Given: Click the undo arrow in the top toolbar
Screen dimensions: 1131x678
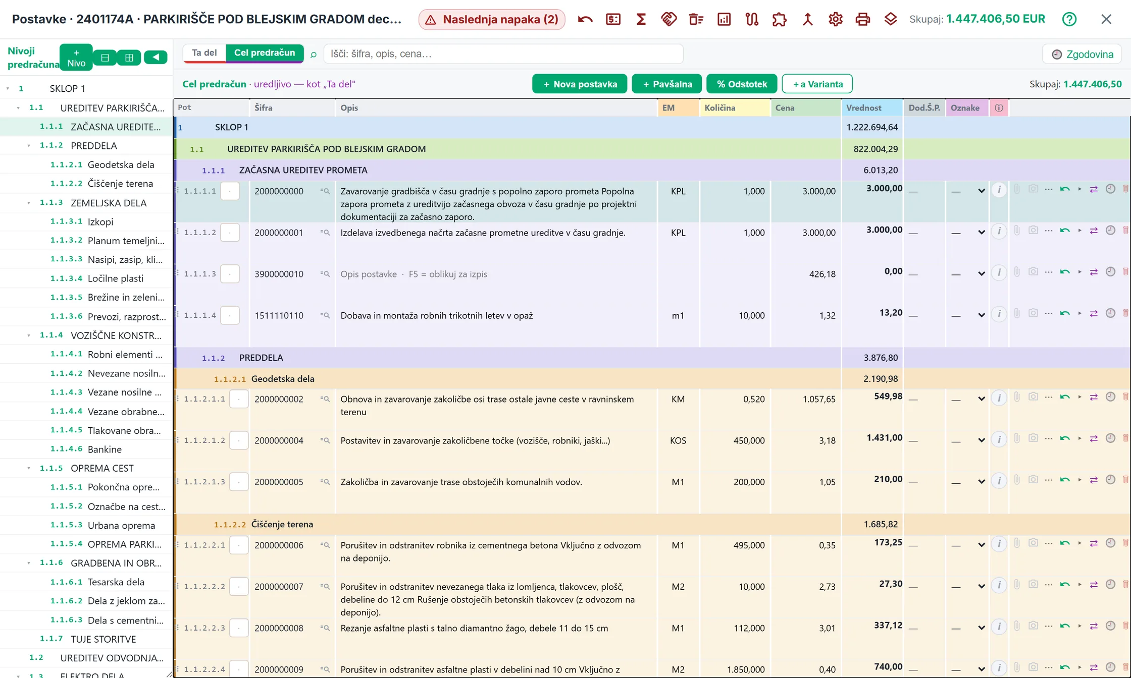Looking at the screenshot, I should 585,20.
